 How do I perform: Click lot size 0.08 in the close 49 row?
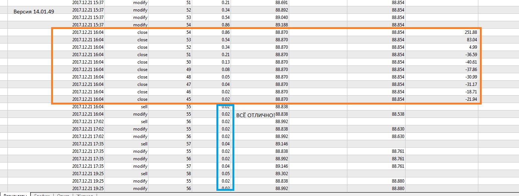click(225, 70)
